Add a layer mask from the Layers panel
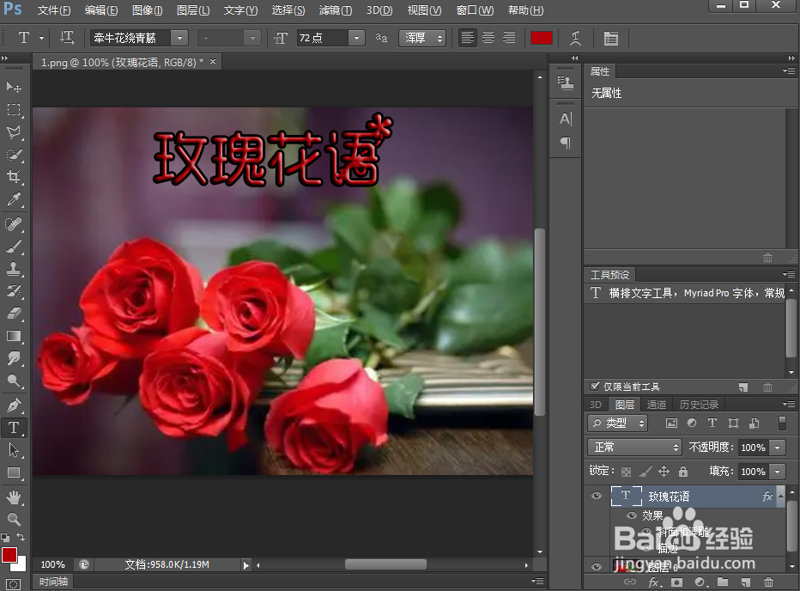800x591 pixels. point(675,582)
